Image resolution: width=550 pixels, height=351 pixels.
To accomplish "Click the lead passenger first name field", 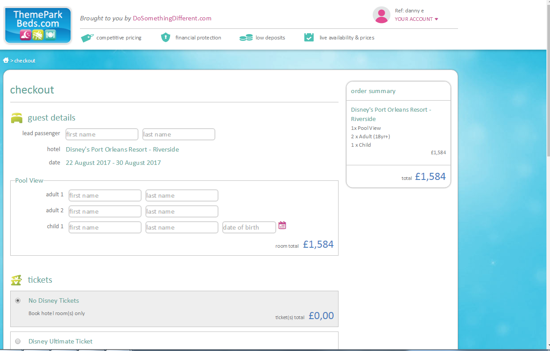I will click(x=102, y=134).
